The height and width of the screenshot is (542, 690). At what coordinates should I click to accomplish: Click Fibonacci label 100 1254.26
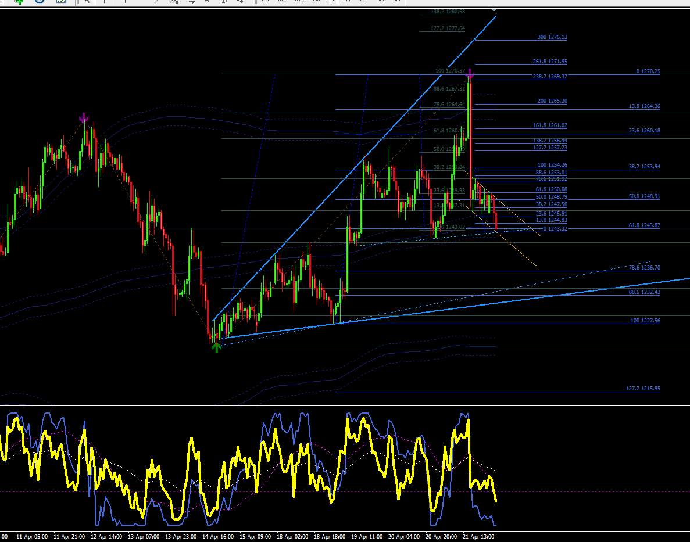point(552,165)
